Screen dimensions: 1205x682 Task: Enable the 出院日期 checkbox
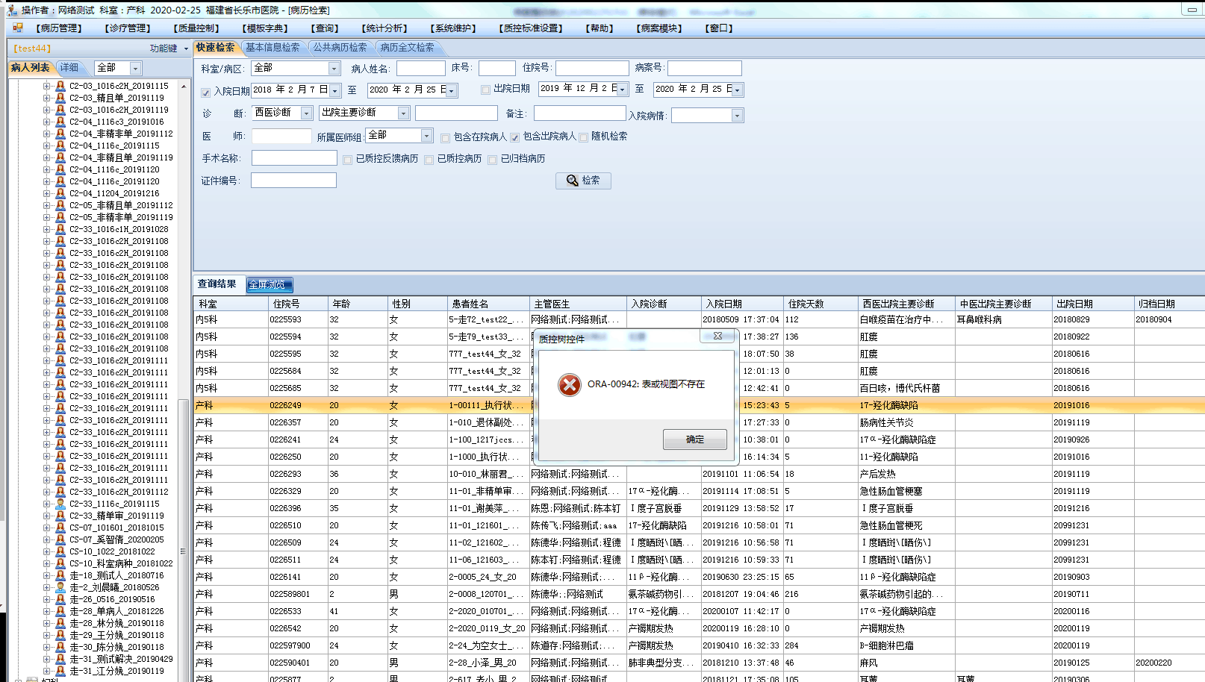(486, 90)
